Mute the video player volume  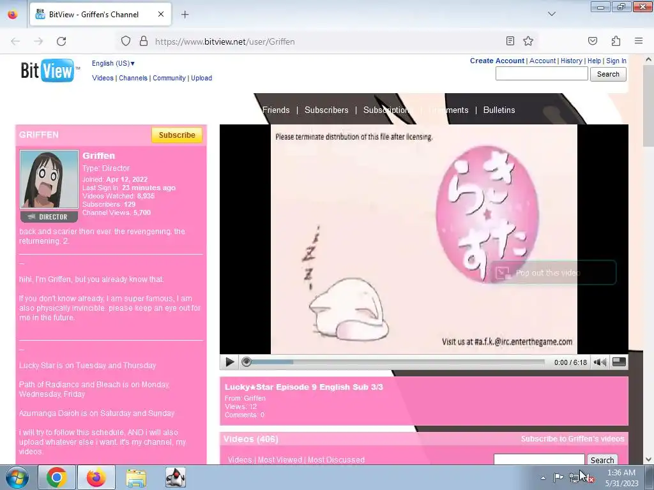(x=600, y=362)
